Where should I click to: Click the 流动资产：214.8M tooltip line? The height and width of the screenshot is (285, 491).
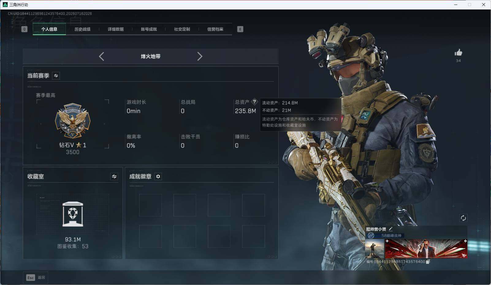(280, 103)
